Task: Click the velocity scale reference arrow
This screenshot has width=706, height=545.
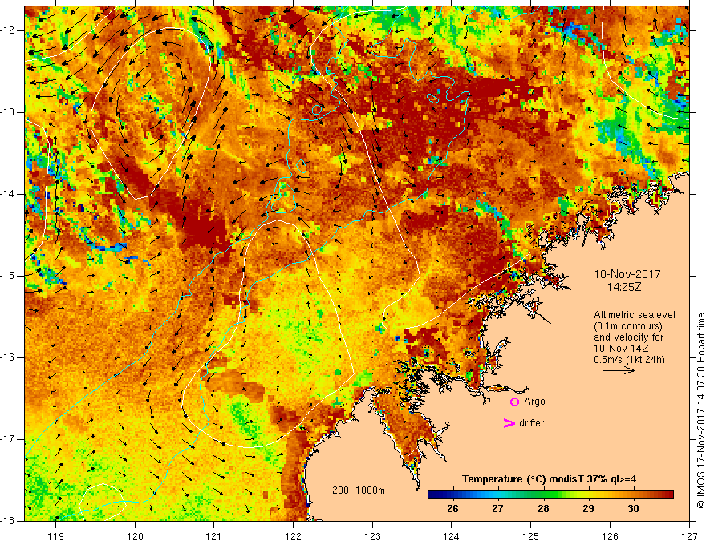Action: pos(619,370)
